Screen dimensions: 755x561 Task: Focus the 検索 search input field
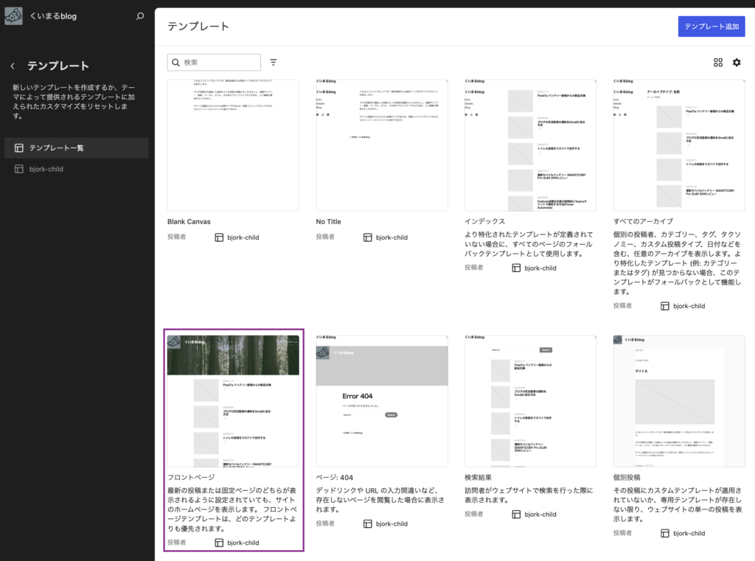coord(214,62)
